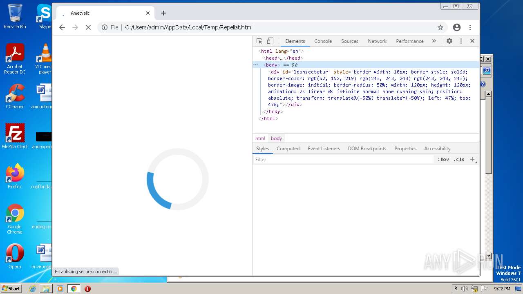Screen dimensions: 523x294
Task: Open the Start menu
Action: [11, 288]
